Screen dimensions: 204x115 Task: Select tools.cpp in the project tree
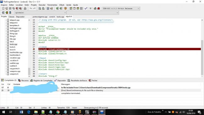click(13, 44)
